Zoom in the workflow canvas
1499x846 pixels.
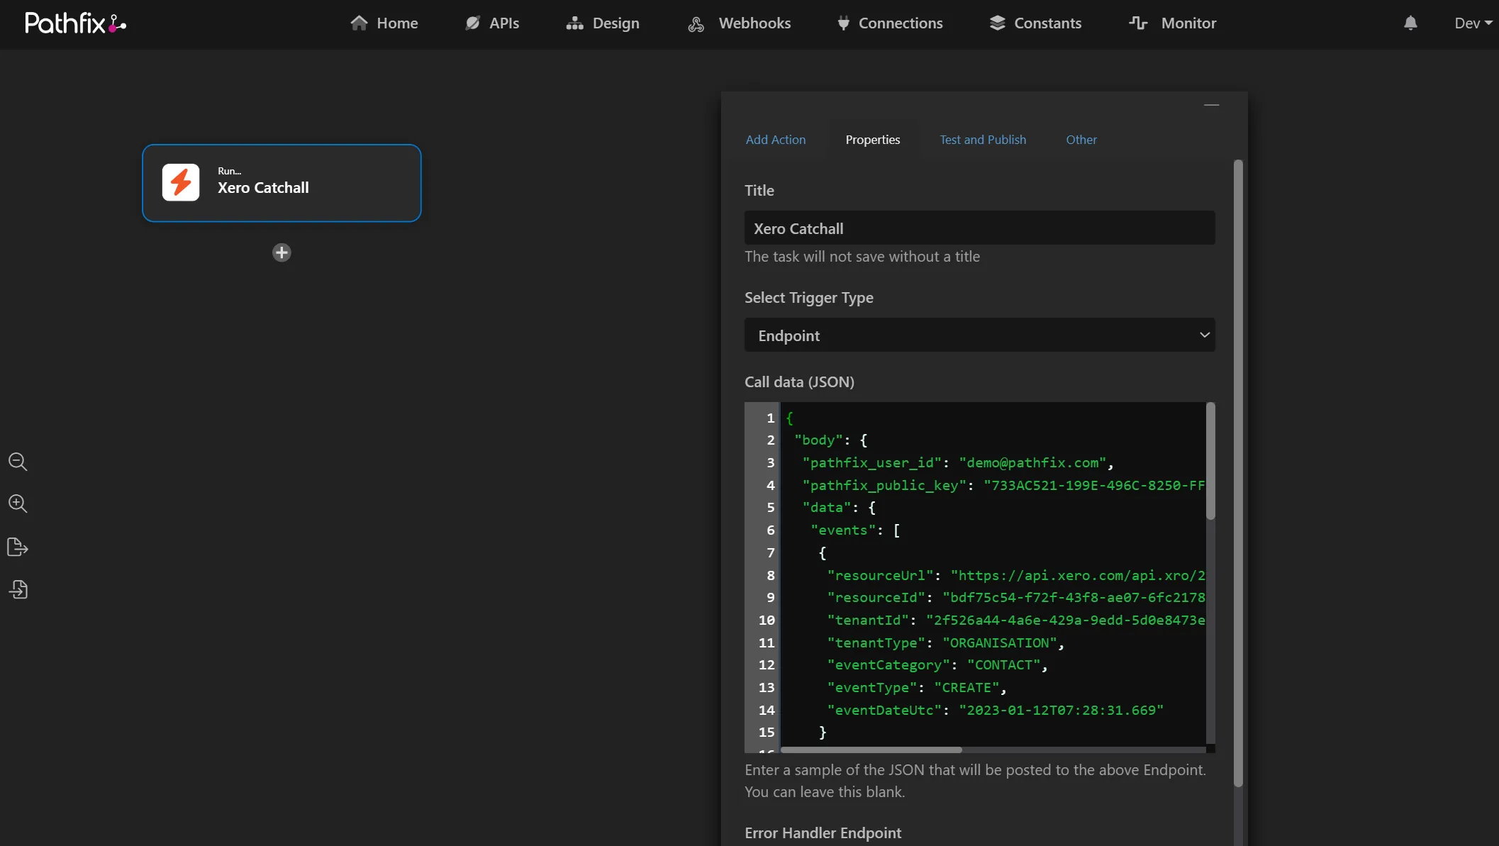pyautogui.click(x=18, y=504)
